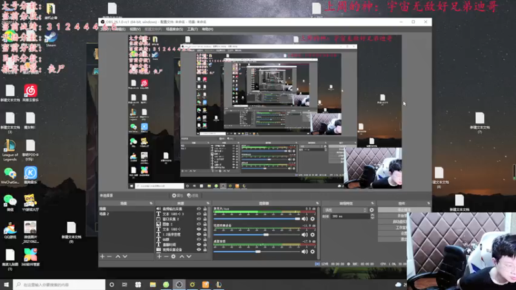The width and height of the screenshot is (516, 290).
Task: Open the File menu in OBS
Action: pos(106,29)
